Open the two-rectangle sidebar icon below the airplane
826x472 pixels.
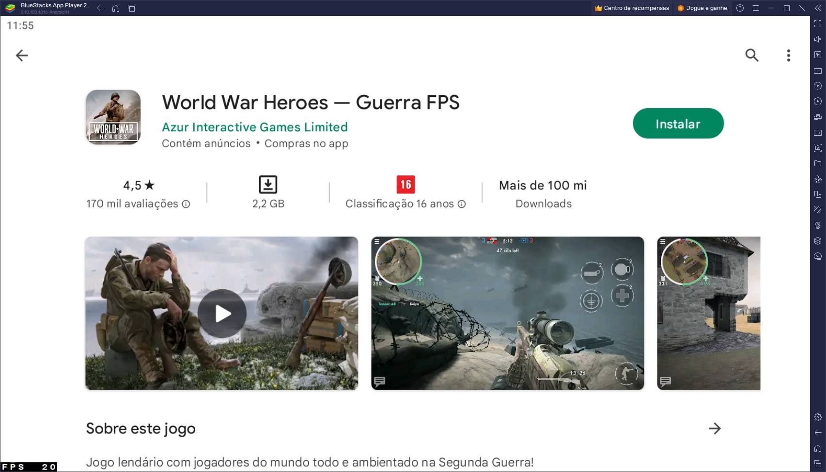click(x=818, y=194)
